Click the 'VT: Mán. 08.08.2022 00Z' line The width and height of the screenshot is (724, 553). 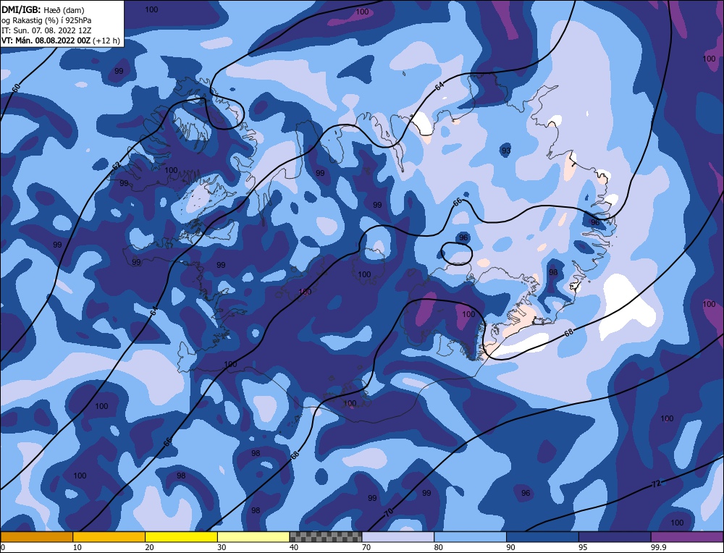click(46, 41)
